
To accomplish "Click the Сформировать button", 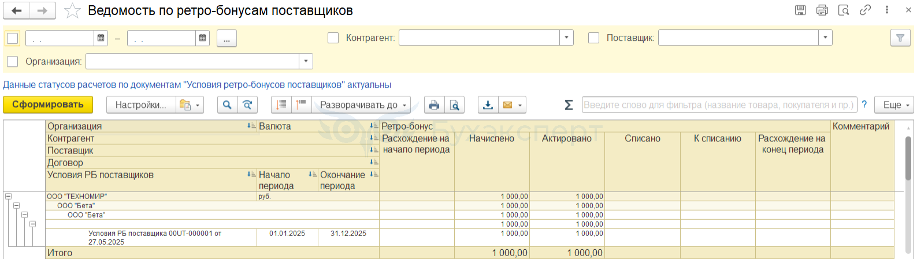I will [x=48, y=104].
